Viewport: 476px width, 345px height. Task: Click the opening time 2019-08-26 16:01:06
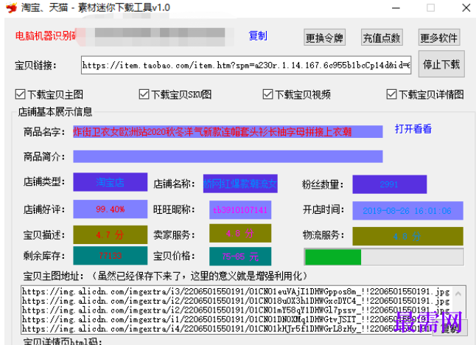tap(407, 210)
